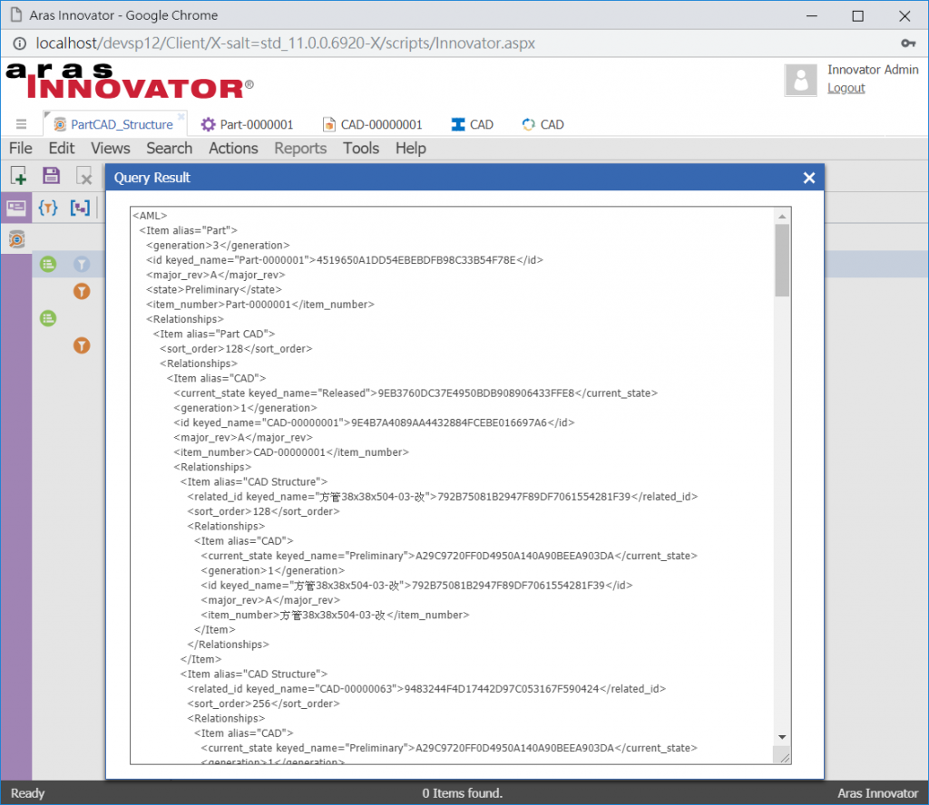Click the scroll down arrow in the query result
The height and width of the screenshot is (805, 929).
click(782, 738)
